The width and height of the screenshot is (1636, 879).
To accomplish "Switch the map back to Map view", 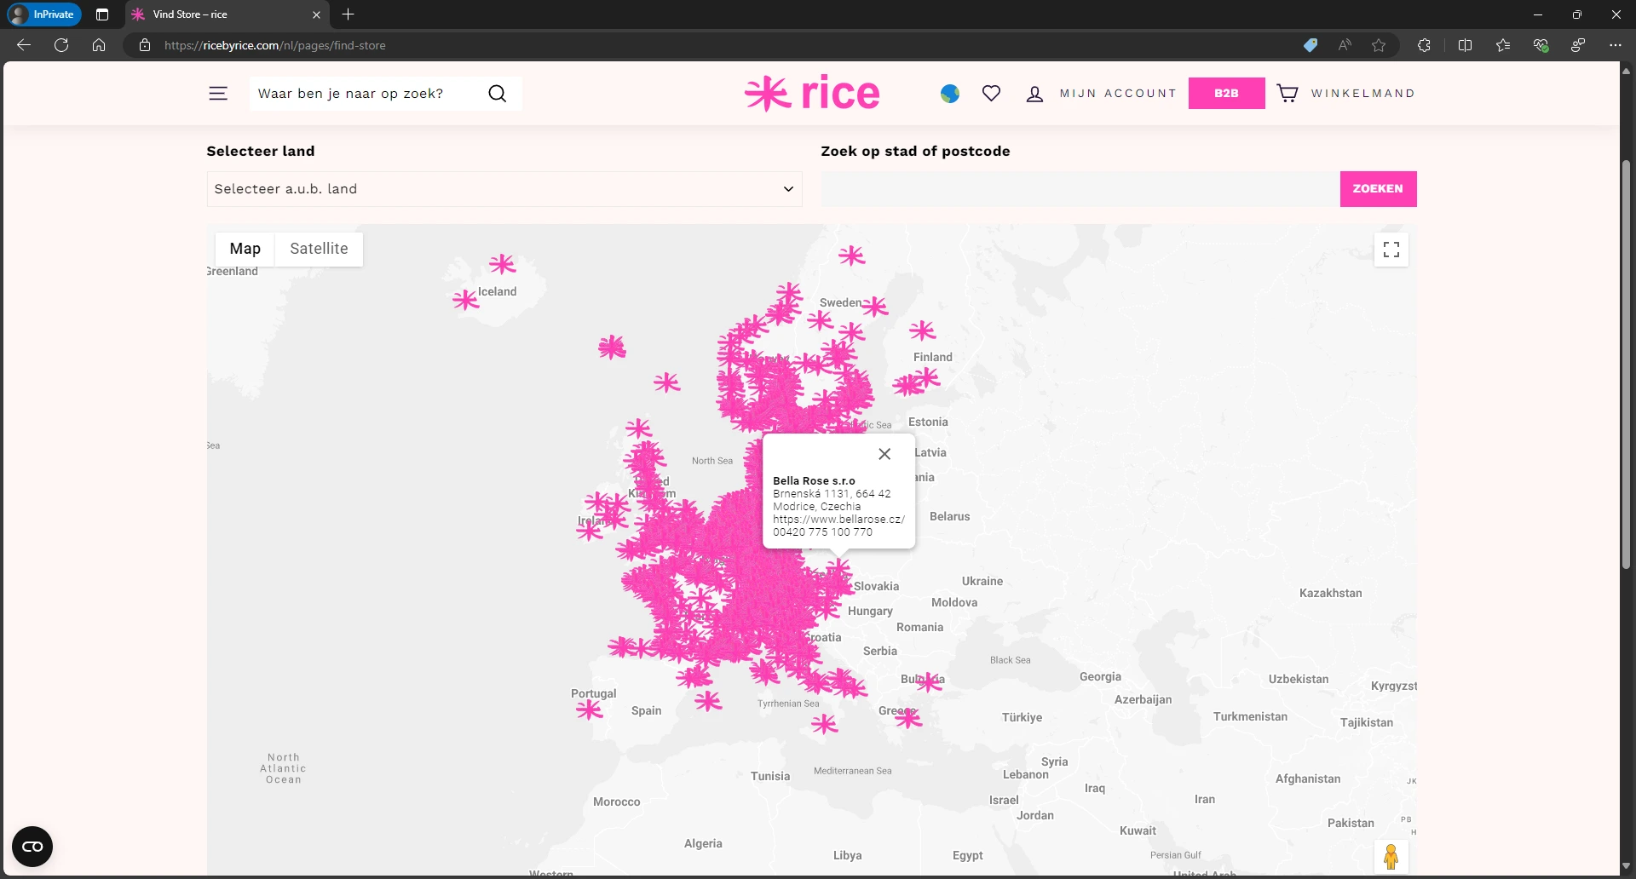I will (x=245, y=248).
